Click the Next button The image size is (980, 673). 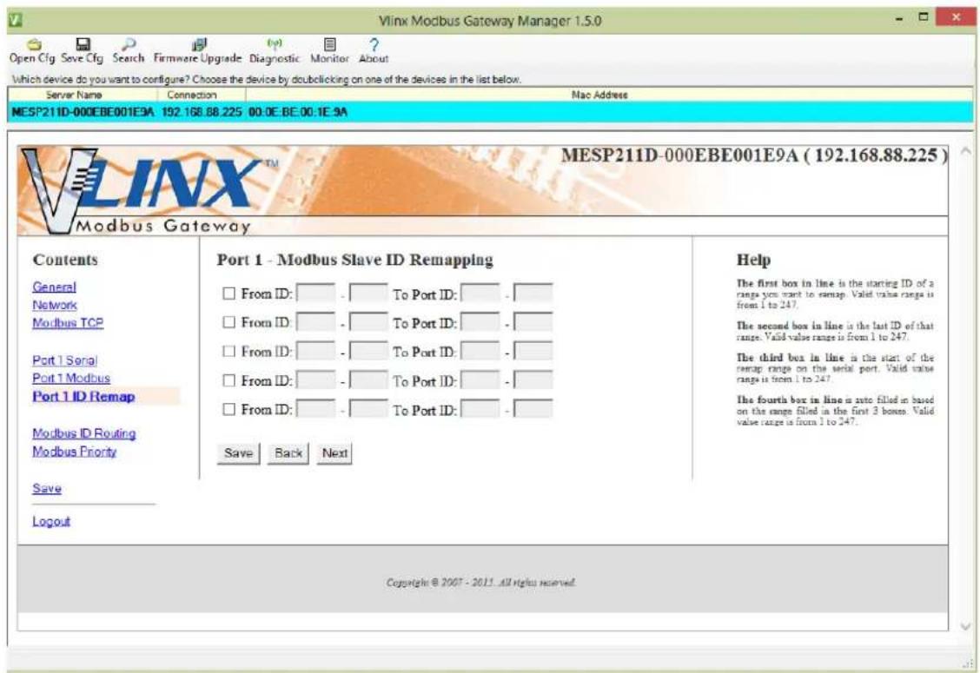click(334, 453)
